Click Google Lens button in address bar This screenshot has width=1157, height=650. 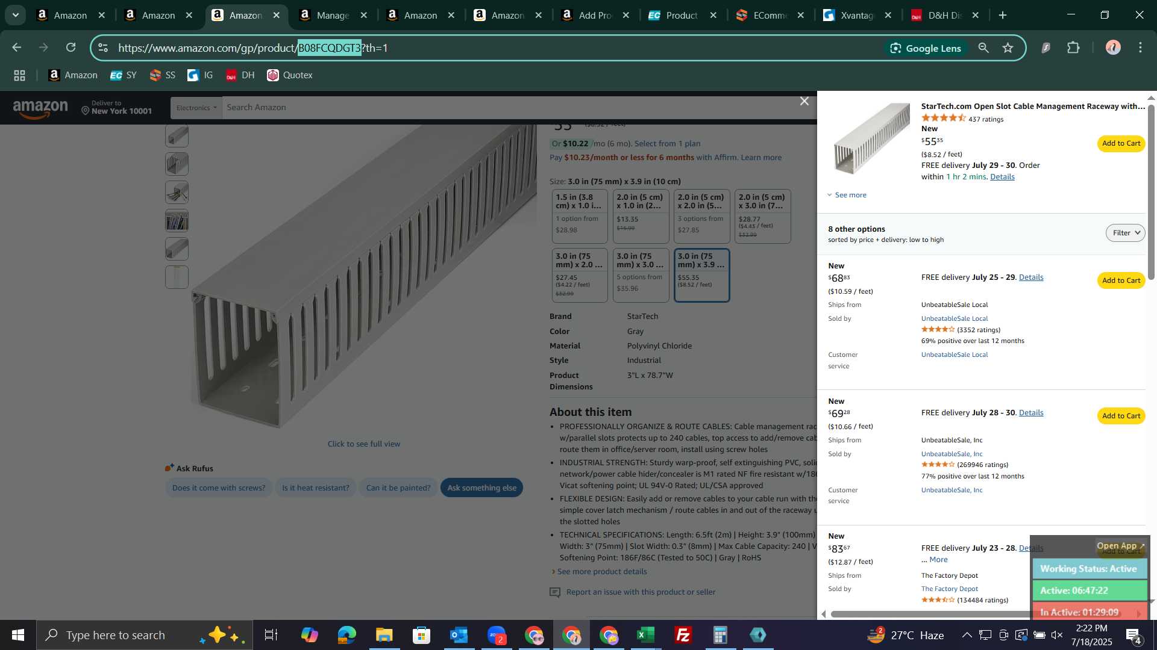click(x=926, y=48)
